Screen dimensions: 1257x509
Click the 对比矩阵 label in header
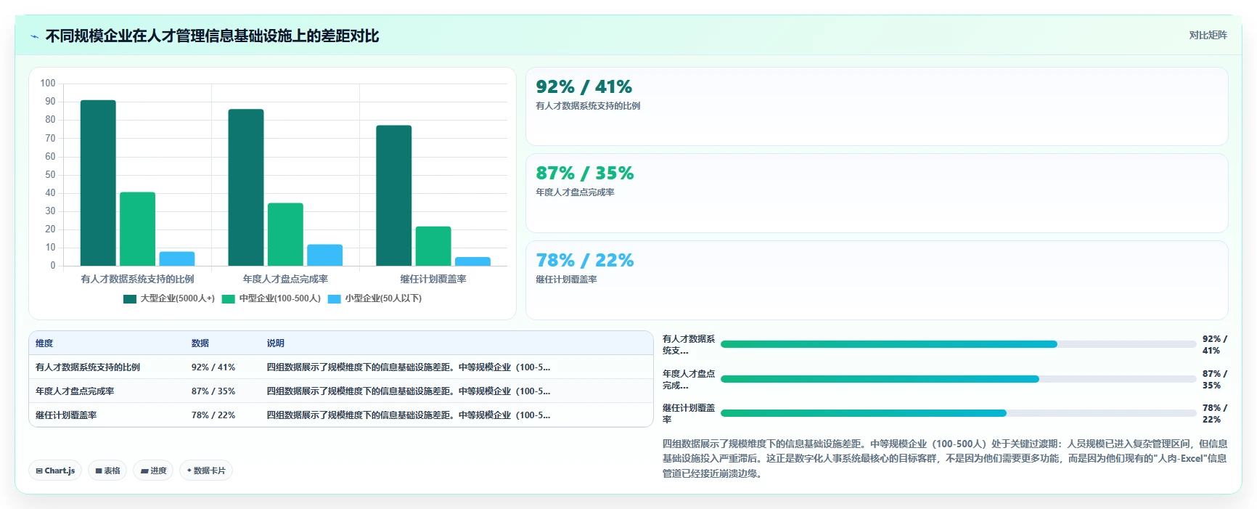click(1208, 35)
